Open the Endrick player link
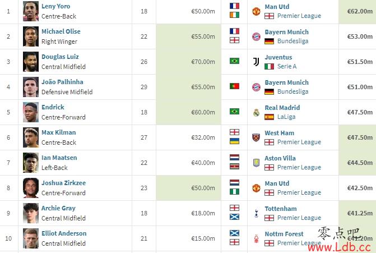This screenshot has width=376, height=253. click(53, 107)
